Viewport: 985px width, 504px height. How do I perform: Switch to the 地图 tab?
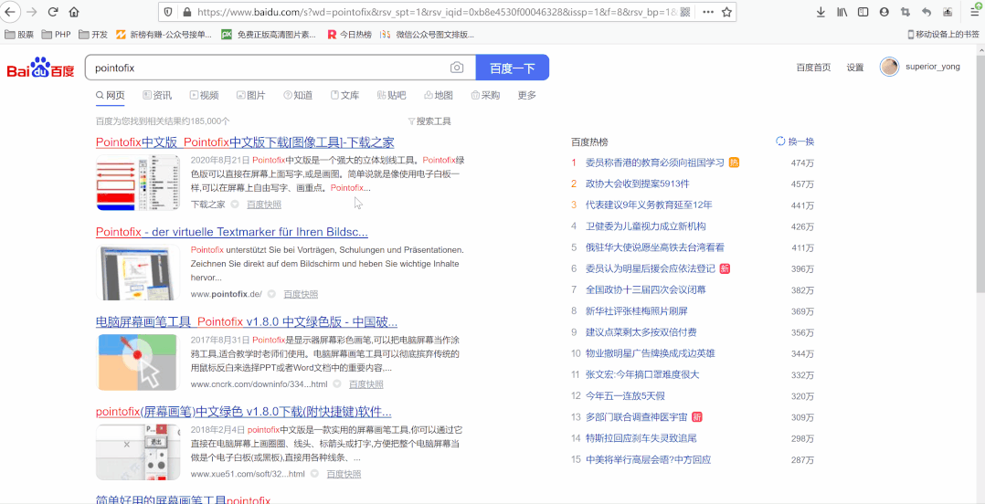click(x=439, y=95)
